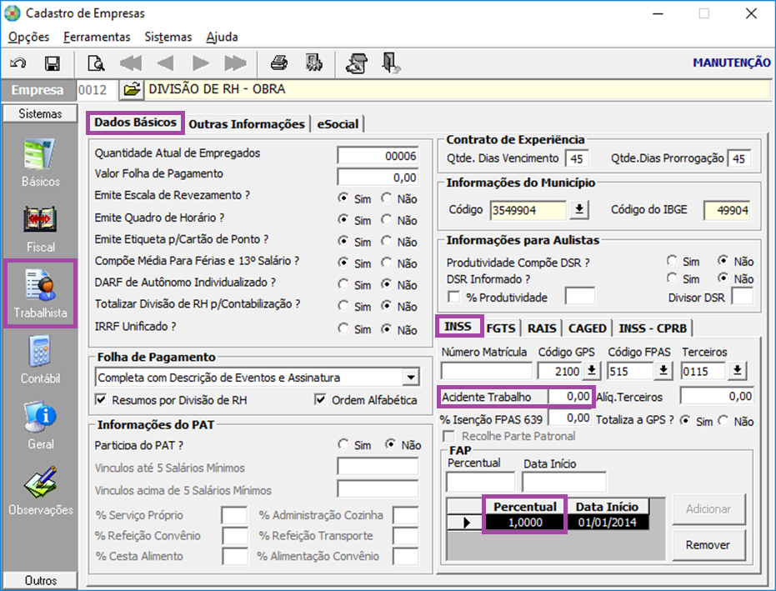Click the Alíq.Terceiros value field

[x=717, y=396]
